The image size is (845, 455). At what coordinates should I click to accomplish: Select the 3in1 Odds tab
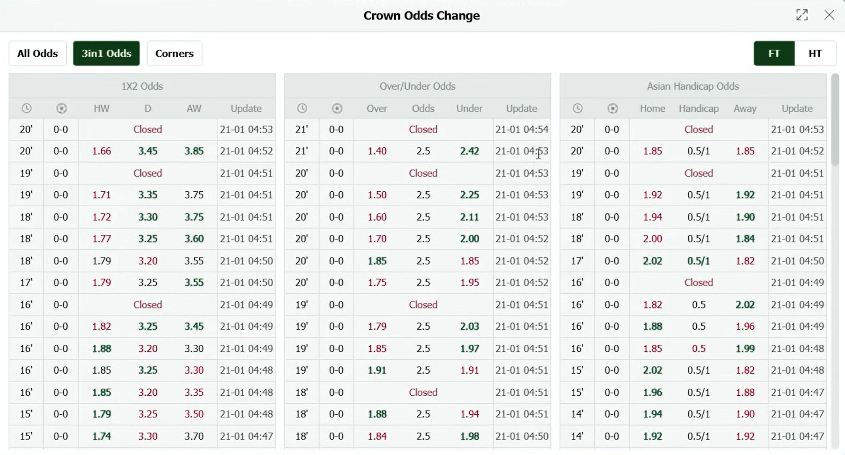(x=106, y=53)
